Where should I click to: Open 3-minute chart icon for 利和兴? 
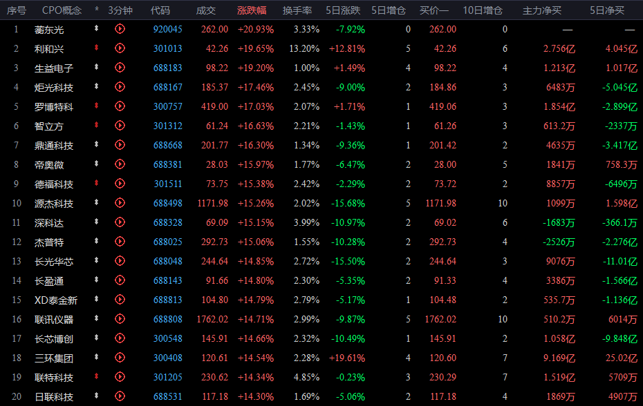coord(120,48)
